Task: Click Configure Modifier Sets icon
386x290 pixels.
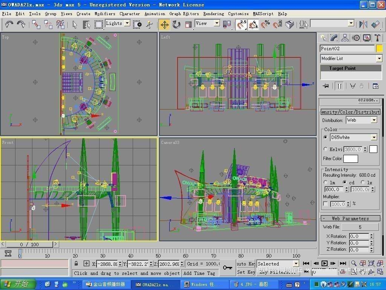Action: 375,86
